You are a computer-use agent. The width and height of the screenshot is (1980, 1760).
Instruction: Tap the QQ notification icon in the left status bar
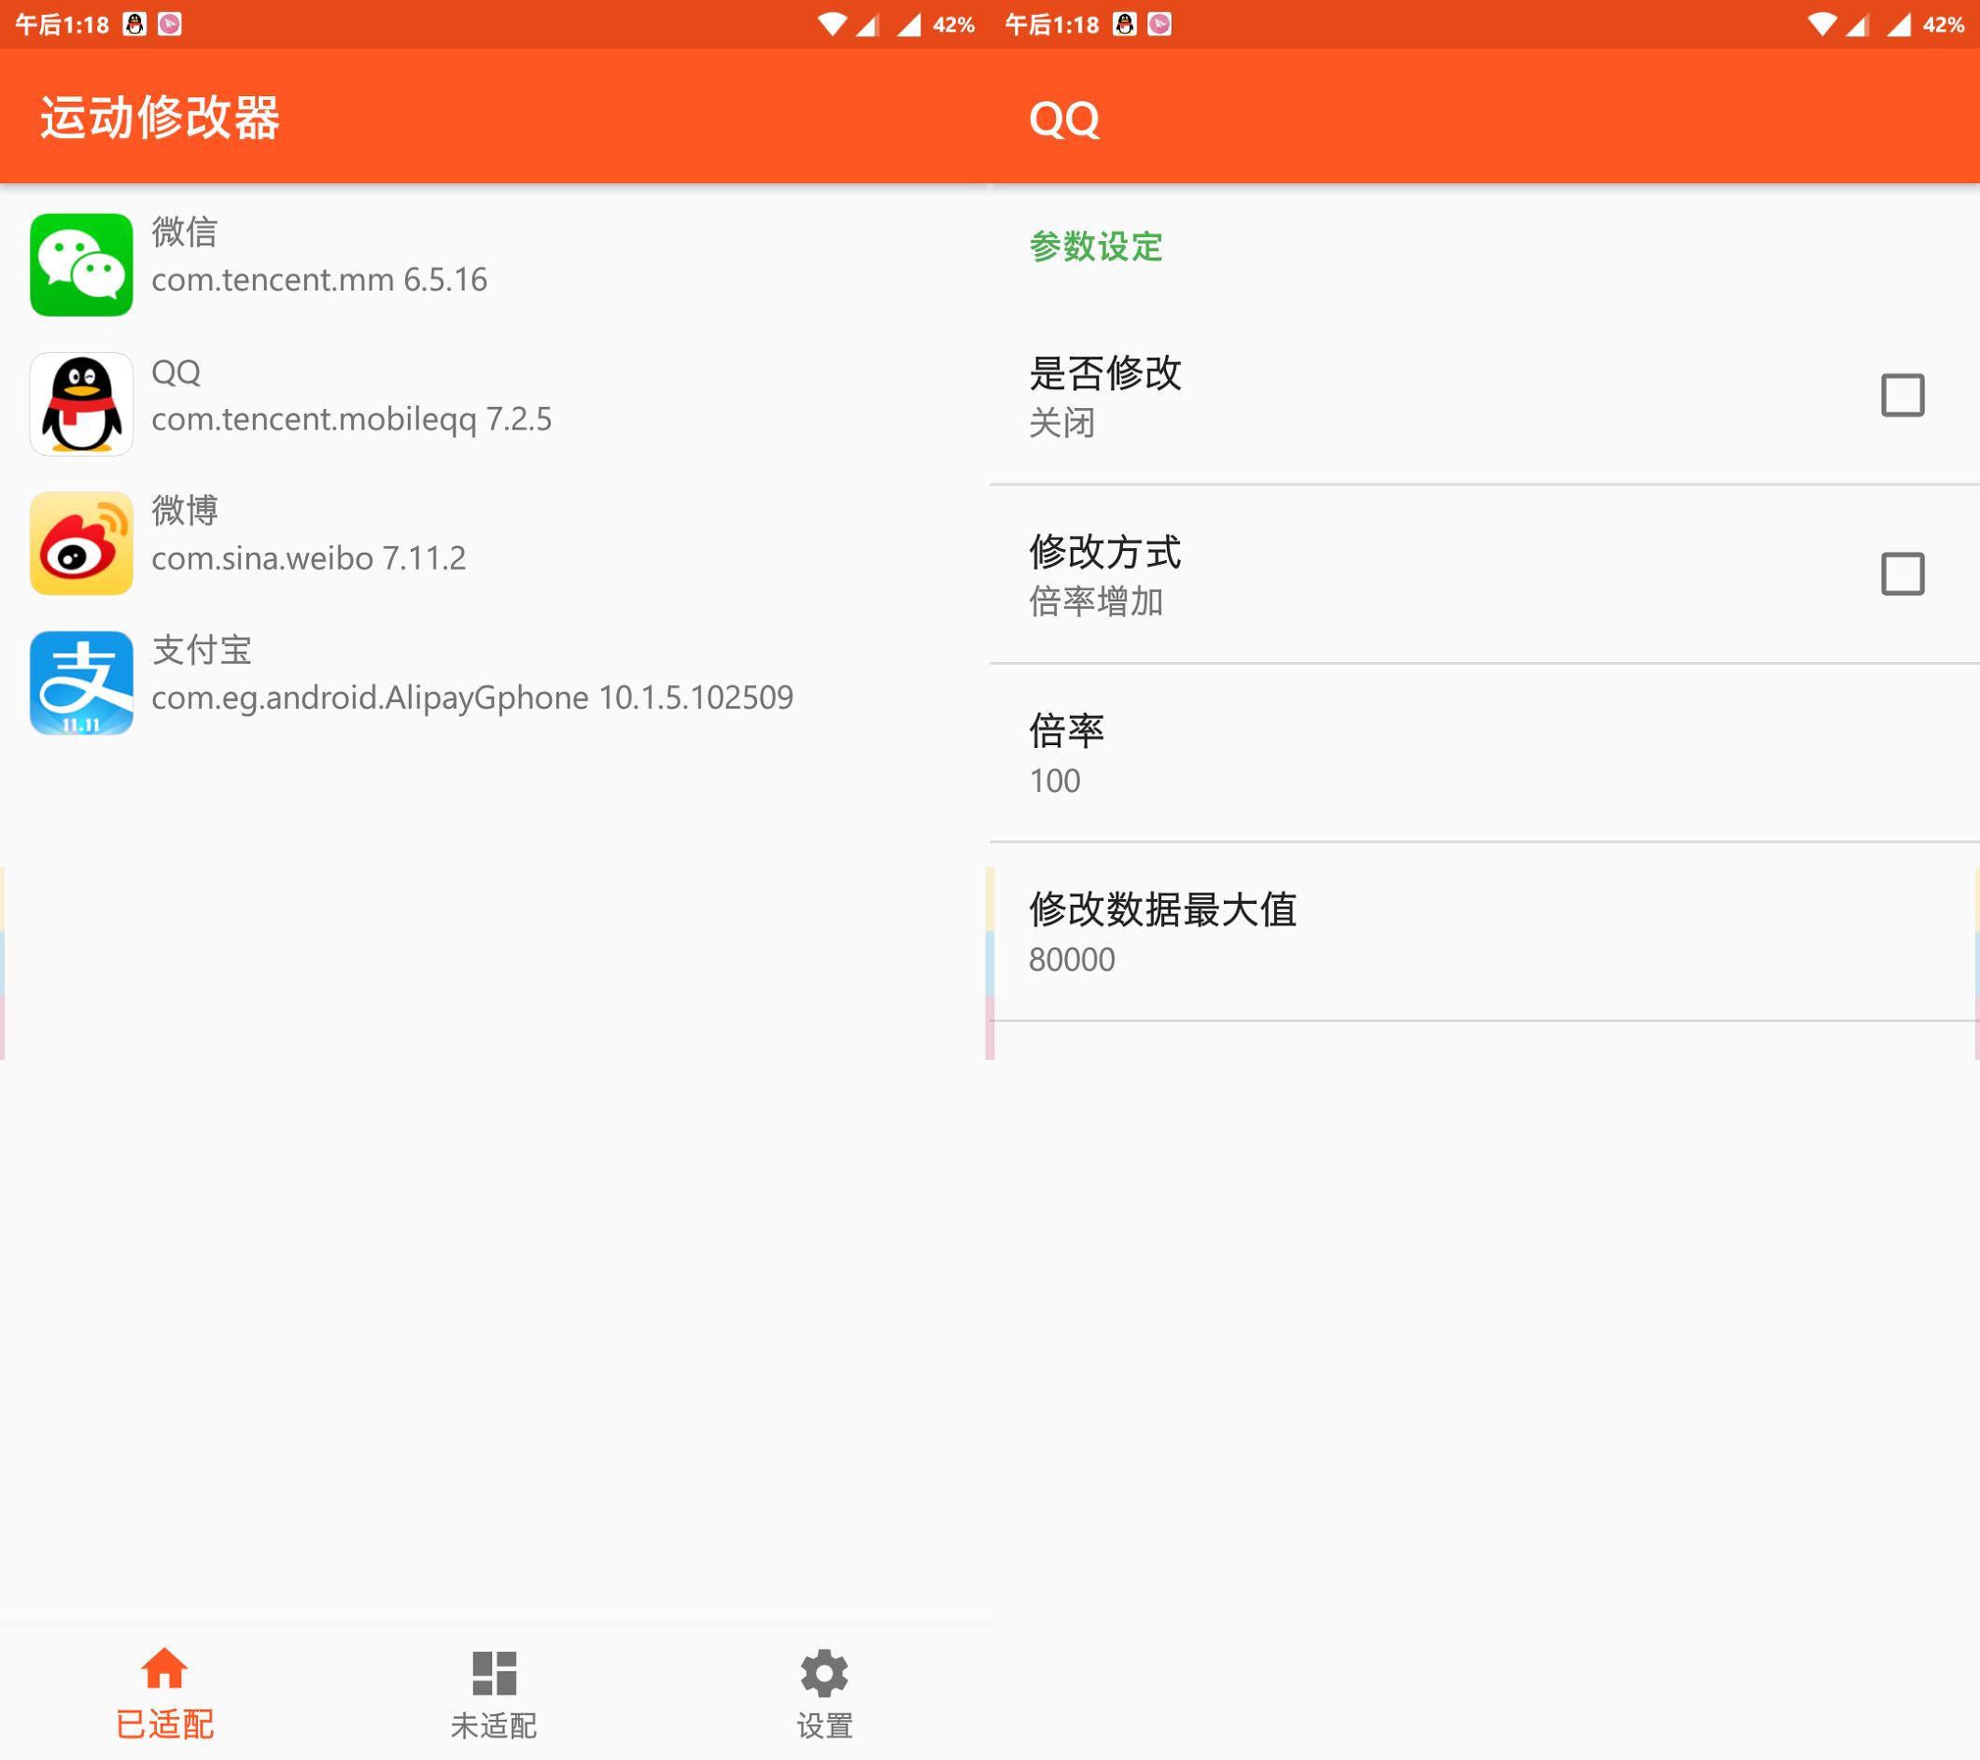click(x=134, y=24)
